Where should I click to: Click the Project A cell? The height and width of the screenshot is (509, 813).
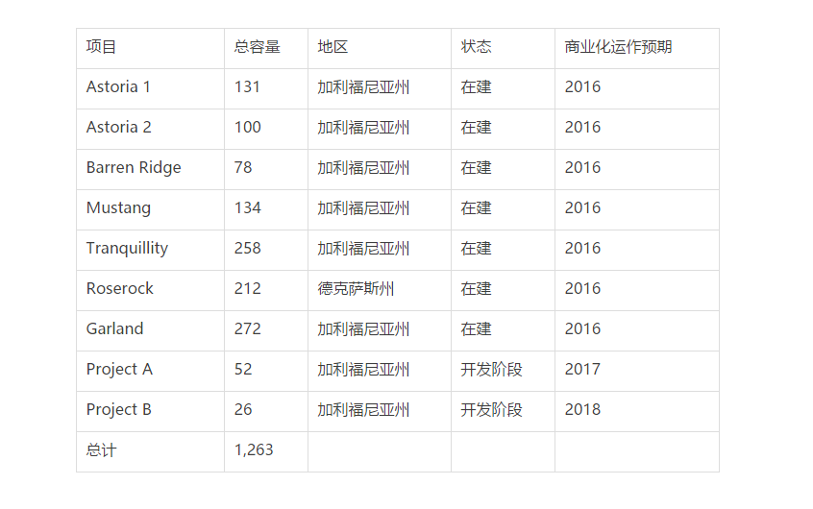119,370
